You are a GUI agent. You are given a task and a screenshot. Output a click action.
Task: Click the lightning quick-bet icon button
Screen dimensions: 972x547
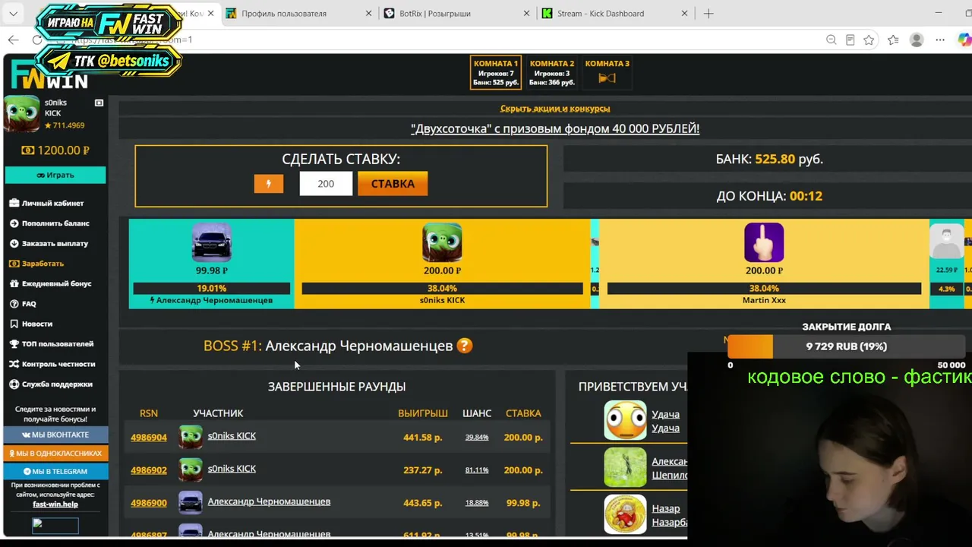click(x=268, y=183)
